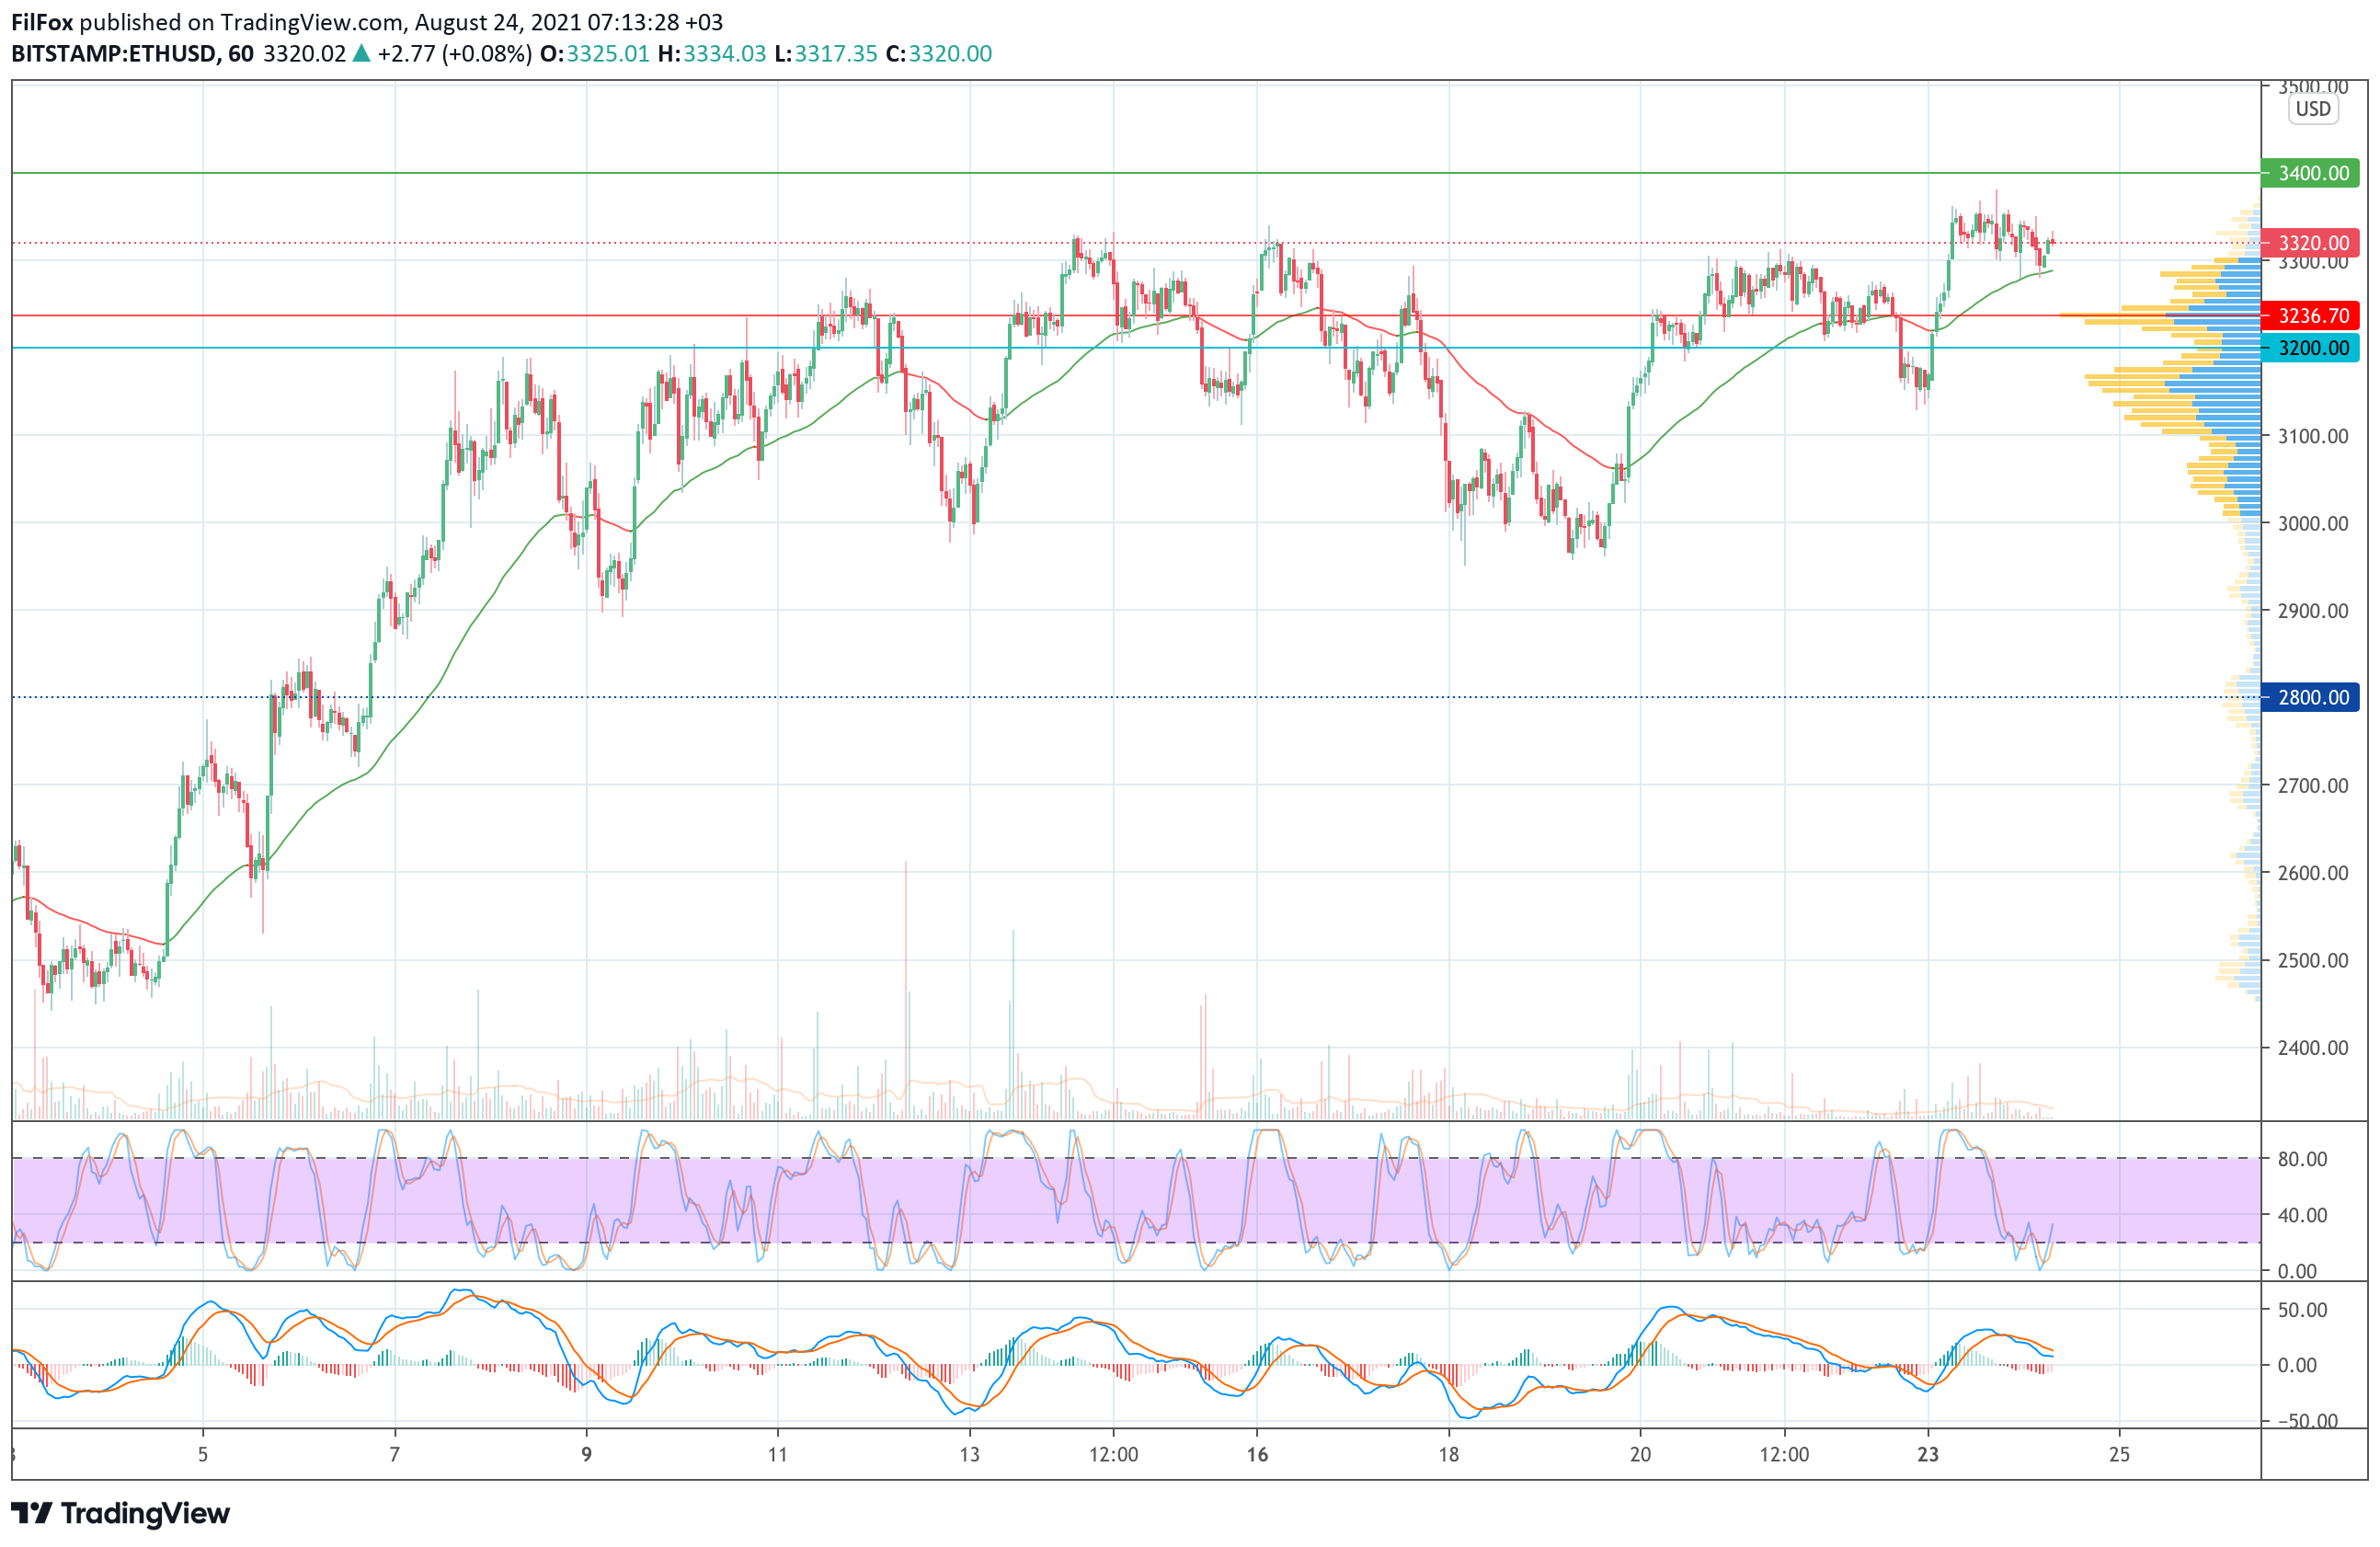Click the green up-triangle price change icon
The height and width of the screenshot is (1547, 2380).
tap(361, 54)
